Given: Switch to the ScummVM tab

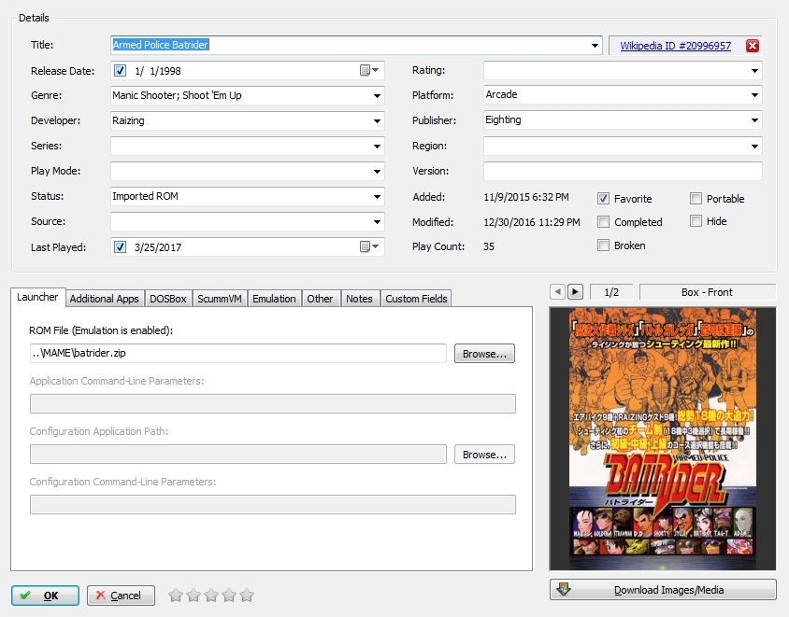Looking at the screenshot, I should (x=220, y=299).
